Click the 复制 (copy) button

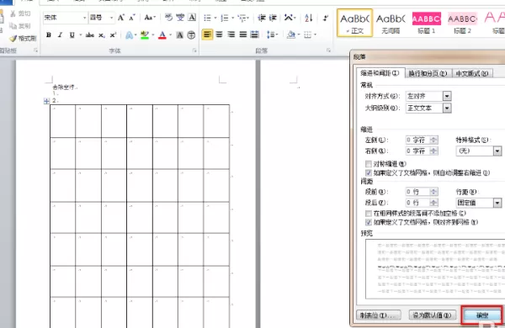pos(20,26)
